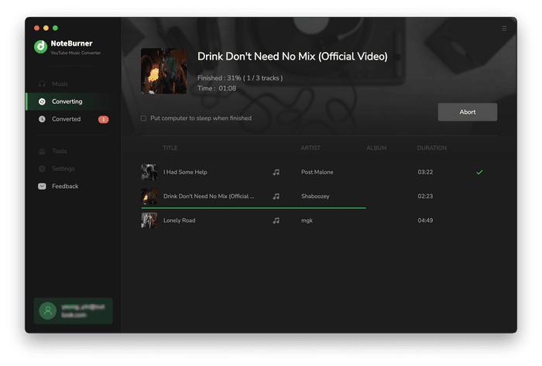Click the Settings gear icon
The height and width of the screenshot is (366, 542).
pyautogui.click(x=42, y=169)
